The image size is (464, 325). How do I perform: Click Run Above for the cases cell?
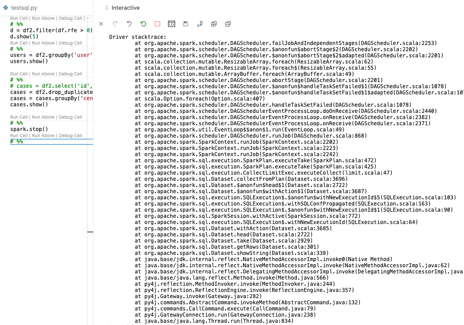coord(43,74)
